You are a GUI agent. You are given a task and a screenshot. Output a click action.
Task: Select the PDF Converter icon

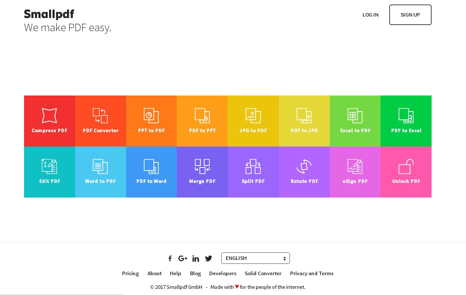click(100, 116)
